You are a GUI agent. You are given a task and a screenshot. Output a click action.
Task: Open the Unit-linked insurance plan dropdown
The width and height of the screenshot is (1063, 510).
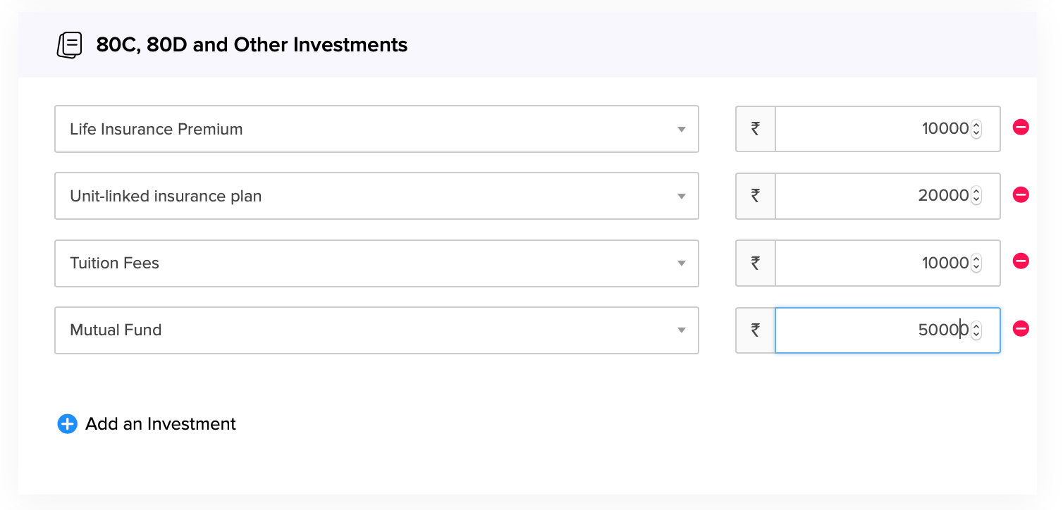coord(376,196)
